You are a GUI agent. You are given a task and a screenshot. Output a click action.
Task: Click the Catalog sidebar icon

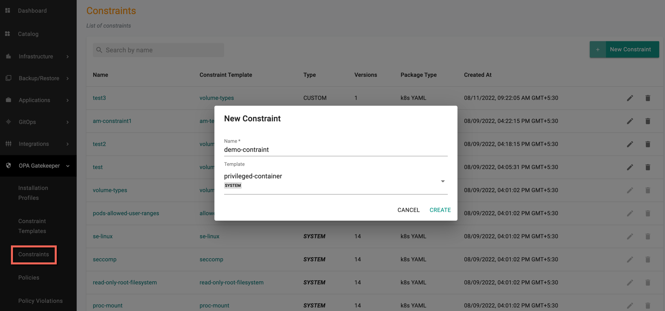point(8,34)
